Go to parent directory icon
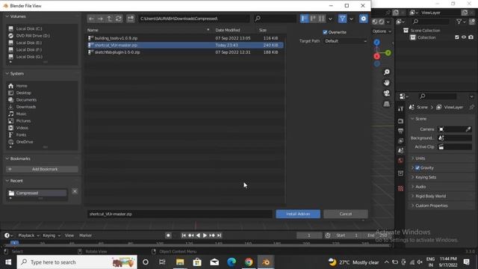The width and height of the screenshot is (478, 269). (x=110, y=19)
